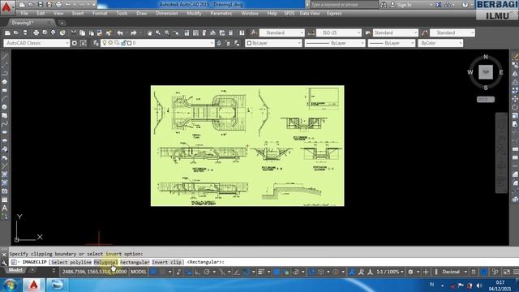Click the TOP face of the ViewCube
The width and height of the screenshot is (519, 292).
(x=486, y=72)
